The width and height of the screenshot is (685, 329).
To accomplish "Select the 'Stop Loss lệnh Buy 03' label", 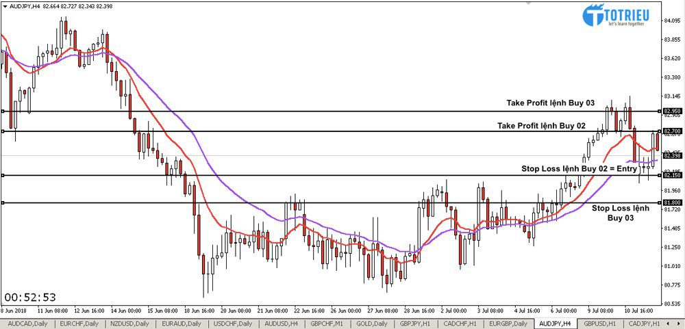I will click(621, 213).
